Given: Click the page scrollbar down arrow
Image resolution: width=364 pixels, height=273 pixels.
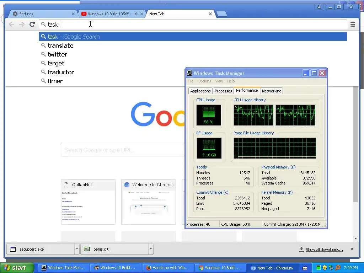Looking at the screenshot, I should [x=355, y=239].
